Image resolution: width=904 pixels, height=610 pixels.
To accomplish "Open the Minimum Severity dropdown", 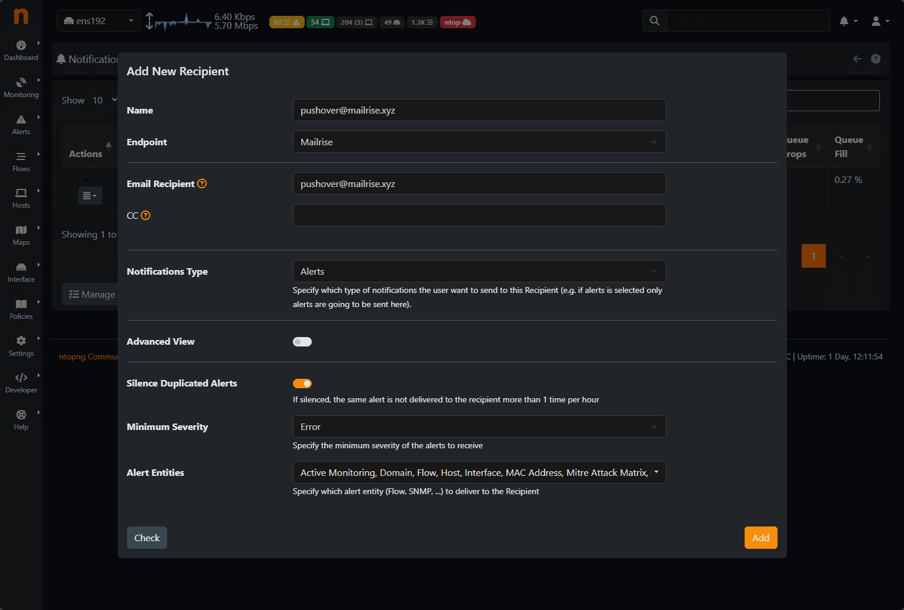I will pos(479,426).
